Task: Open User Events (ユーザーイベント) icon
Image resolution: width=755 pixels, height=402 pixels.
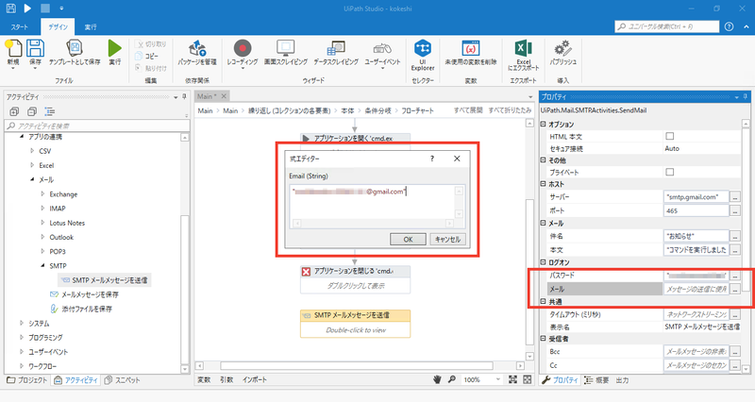Action: [x=382, y=48]
